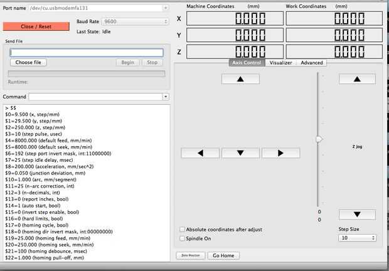Screen dimensions: 389x271
Task: Click the Close / Reset button
Action: click(x=36, y=26)
